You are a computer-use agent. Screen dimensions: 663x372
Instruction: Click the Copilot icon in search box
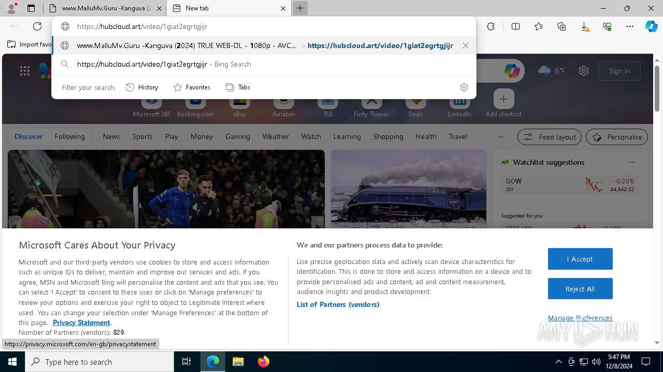(x=512, y=71)
